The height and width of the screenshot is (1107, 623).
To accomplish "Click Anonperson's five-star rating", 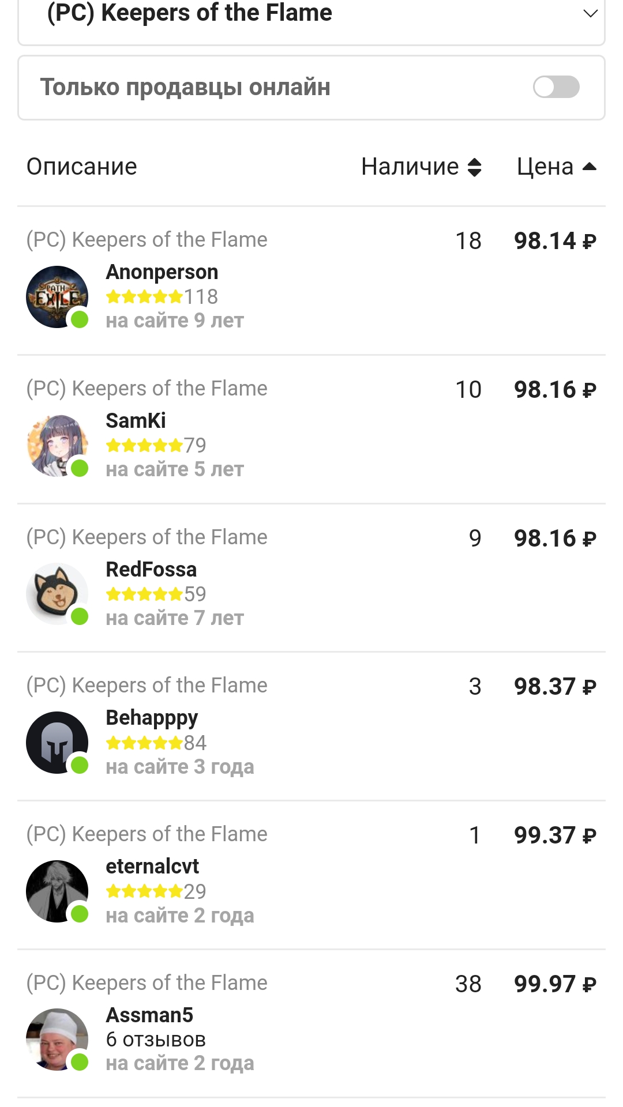I will (144, 297).
